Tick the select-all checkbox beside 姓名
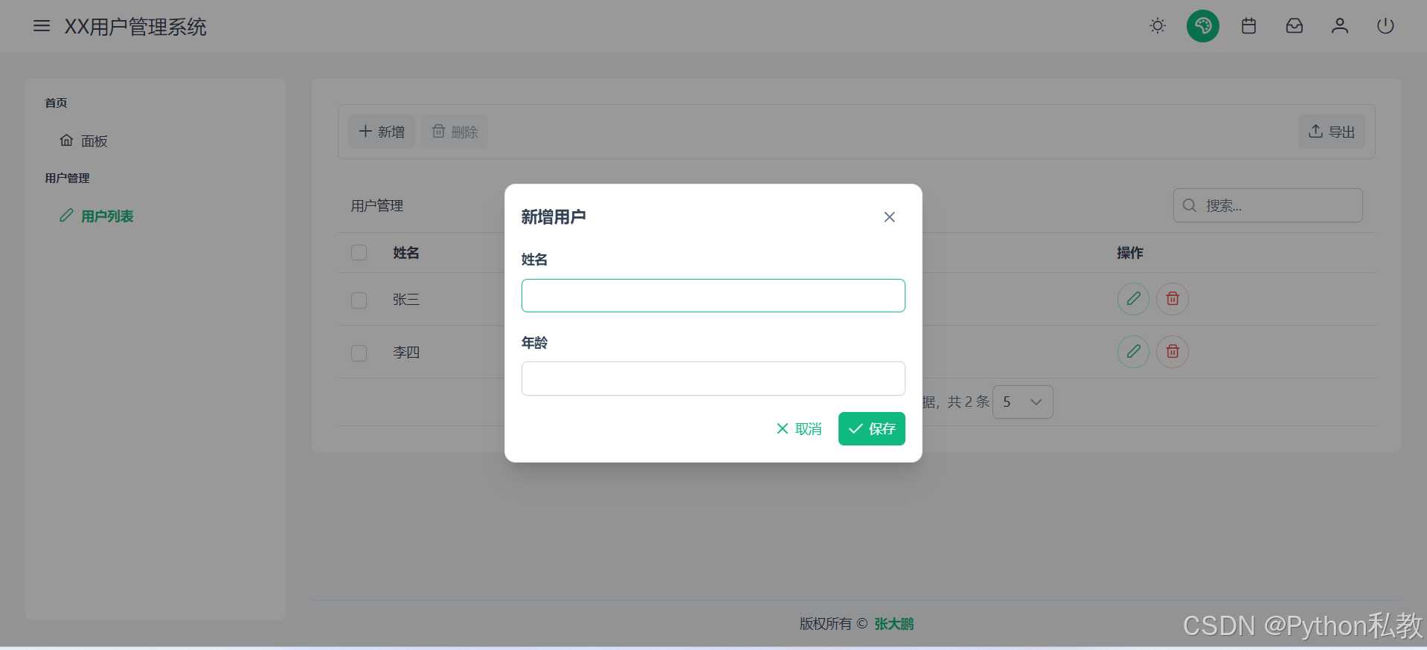1427x650 pixels. tap(359, 253)
